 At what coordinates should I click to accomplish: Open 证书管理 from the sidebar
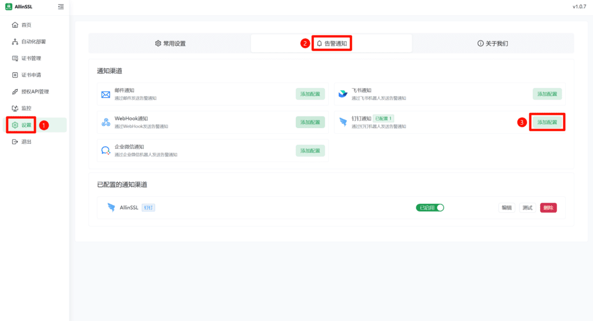click(x=31, y=58)
